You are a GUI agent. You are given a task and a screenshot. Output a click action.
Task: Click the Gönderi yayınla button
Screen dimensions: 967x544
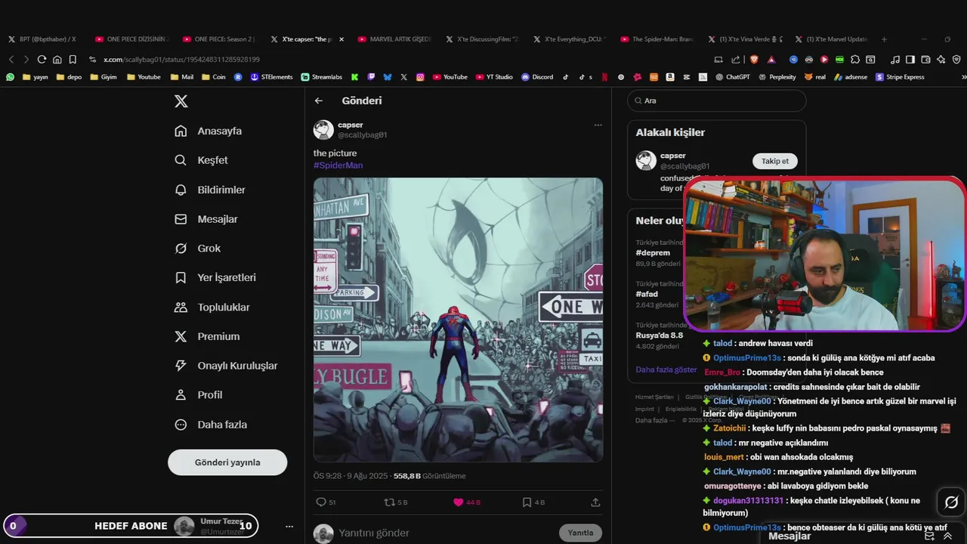click(227, 462)
